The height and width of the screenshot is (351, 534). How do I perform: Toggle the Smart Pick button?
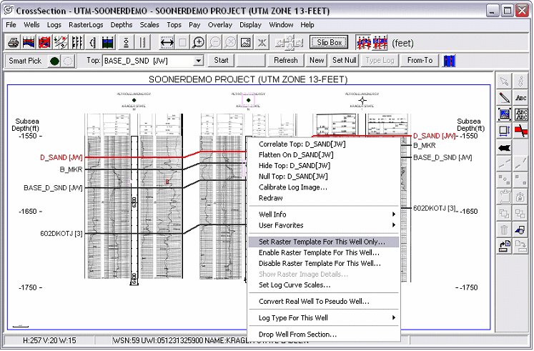coord(24,61)
